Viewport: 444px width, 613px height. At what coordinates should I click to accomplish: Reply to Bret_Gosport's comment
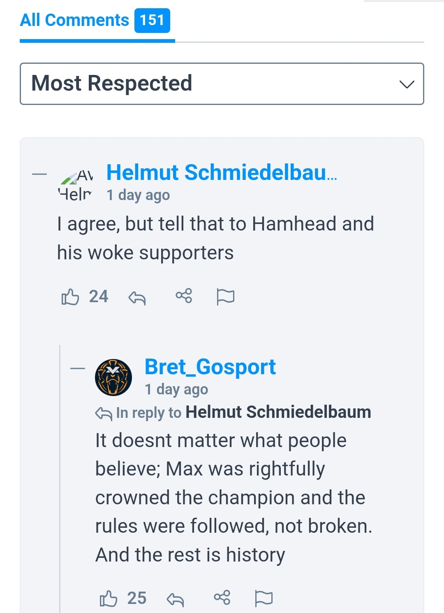[175, 599]
